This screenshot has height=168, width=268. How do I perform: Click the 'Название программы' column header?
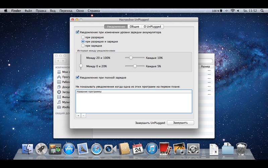click(134, 91)
